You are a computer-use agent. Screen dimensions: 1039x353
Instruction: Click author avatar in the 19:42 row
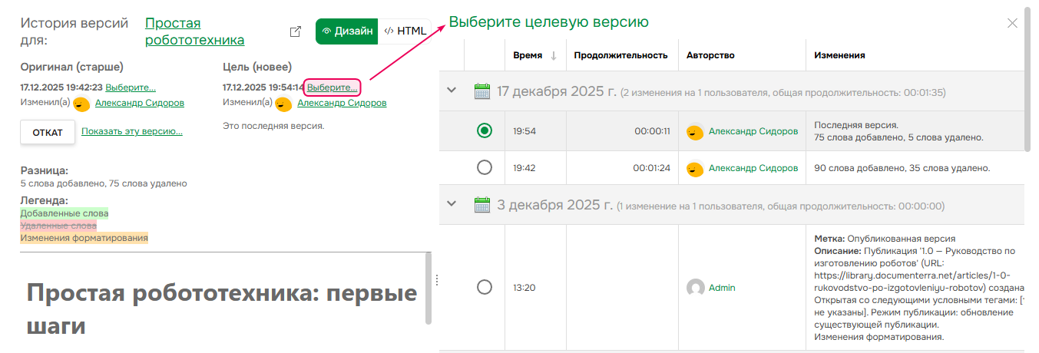[x=695, y=168]
